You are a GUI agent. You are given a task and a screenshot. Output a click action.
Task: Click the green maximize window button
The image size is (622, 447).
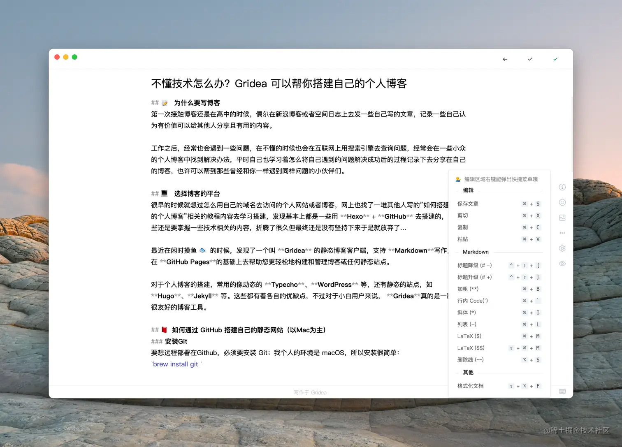click(74, 57)
